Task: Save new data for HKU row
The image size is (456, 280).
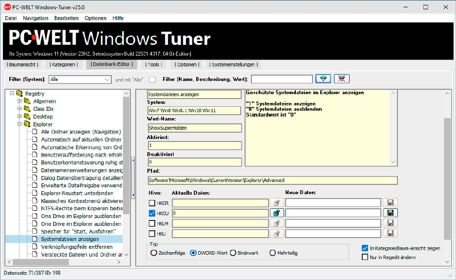Action: pos(390,233)
